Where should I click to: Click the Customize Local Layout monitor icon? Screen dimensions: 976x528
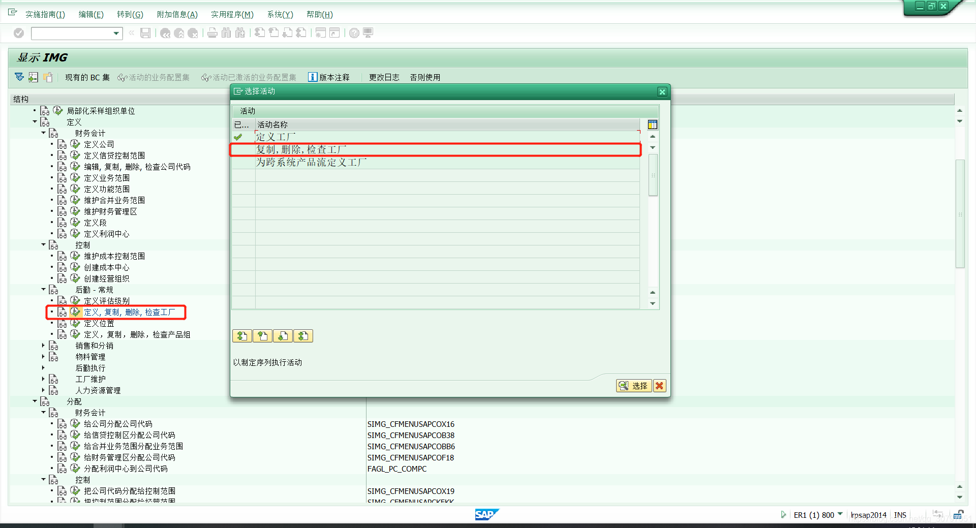(x=368, y=33)
